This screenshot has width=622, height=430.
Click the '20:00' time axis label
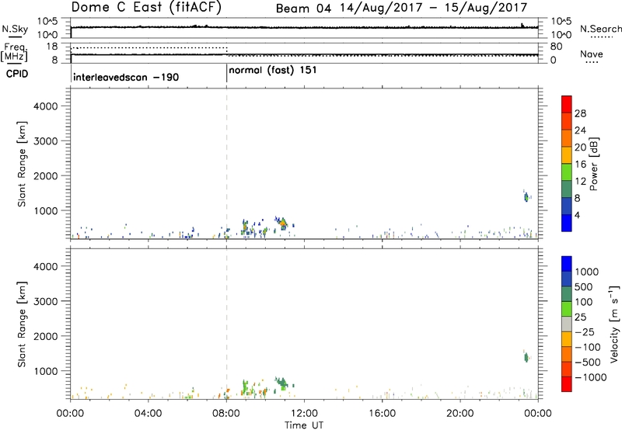click(x=460, y=414)
